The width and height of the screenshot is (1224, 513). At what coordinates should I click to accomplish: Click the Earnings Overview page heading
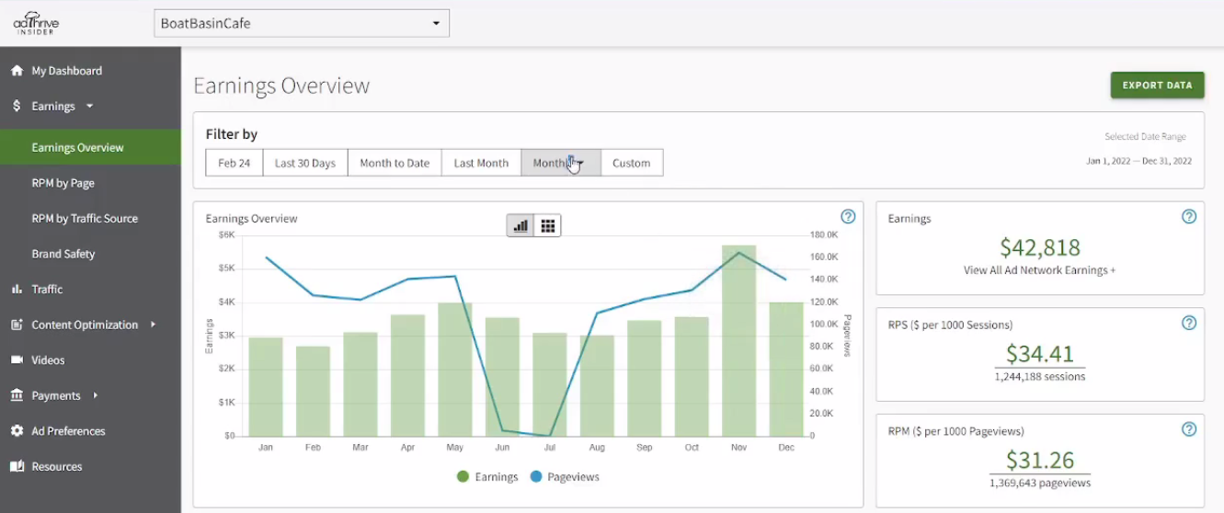(281, 86)
